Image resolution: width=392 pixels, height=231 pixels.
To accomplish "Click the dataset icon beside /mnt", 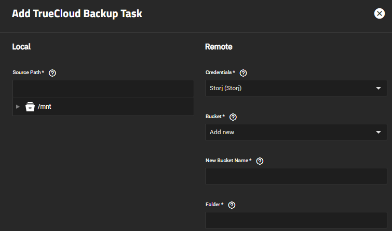I will pos(30,107).
